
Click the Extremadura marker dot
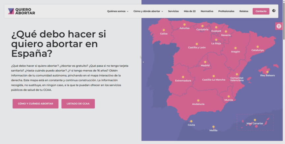coord(183,77)
